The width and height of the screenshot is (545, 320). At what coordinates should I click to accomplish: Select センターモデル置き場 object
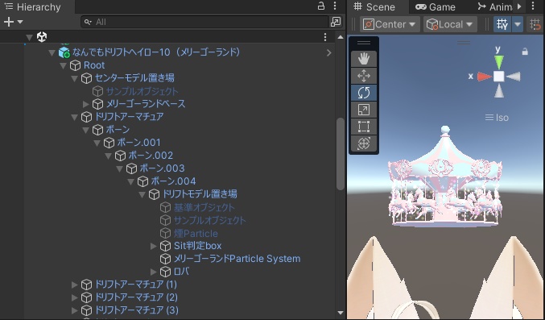[x=134, y=78]
